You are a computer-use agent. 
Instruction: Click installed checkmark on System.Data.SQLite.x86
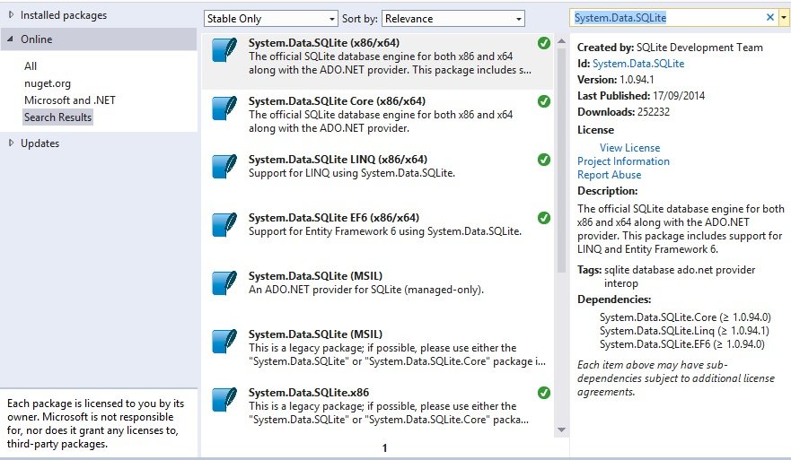coord(544,393)
